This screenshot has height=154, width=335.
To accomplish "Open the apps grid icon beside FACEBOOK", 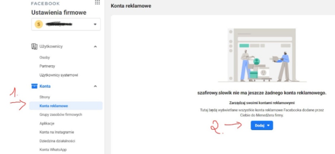I will (x=97, y=3).
